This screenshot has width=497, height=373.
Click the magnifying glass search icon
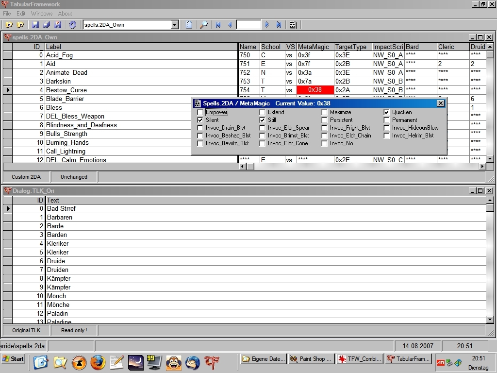click(x=204, y=25)
